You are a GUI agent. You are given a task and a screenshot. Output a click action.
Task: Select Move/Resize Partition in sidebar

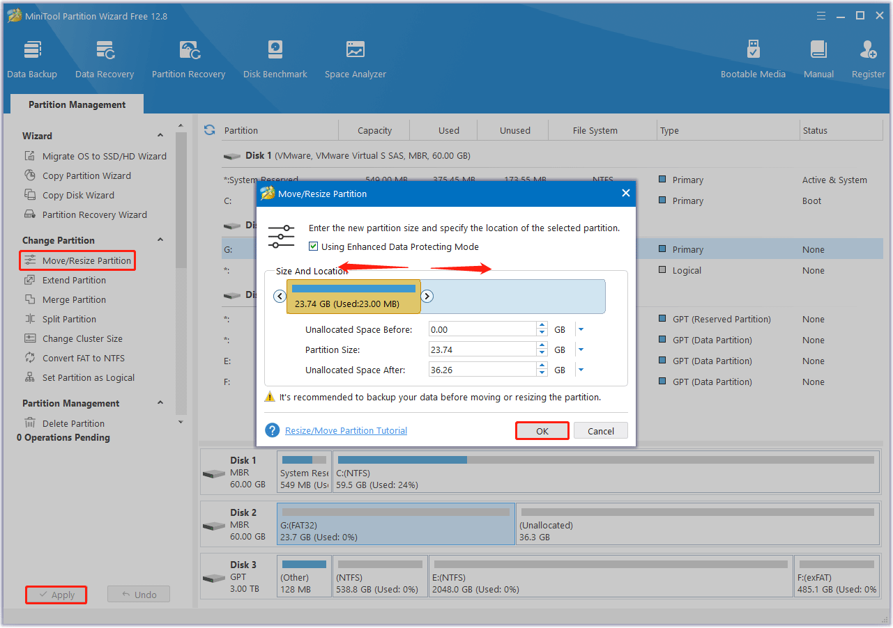tap(77, 260)
